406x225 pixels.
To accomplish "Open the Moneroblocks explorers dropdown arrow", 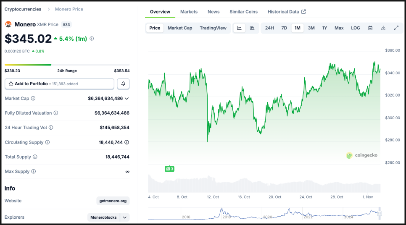I will click(125, 217).
